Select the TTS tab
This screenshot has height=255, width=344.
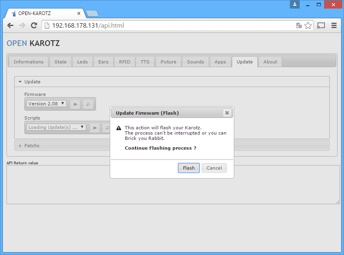coord(145,62)
